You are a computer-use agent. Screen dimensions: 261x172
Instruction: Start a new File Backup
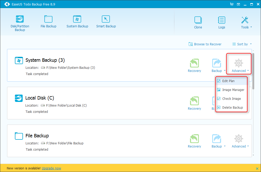(48, 22)
